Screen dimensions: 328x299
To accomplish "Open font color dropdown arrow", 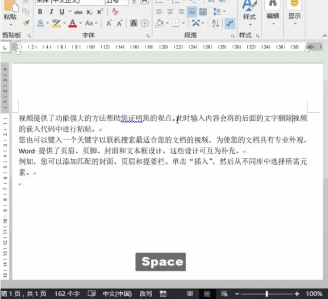I will pyautogui.click(x=80, y=23).
